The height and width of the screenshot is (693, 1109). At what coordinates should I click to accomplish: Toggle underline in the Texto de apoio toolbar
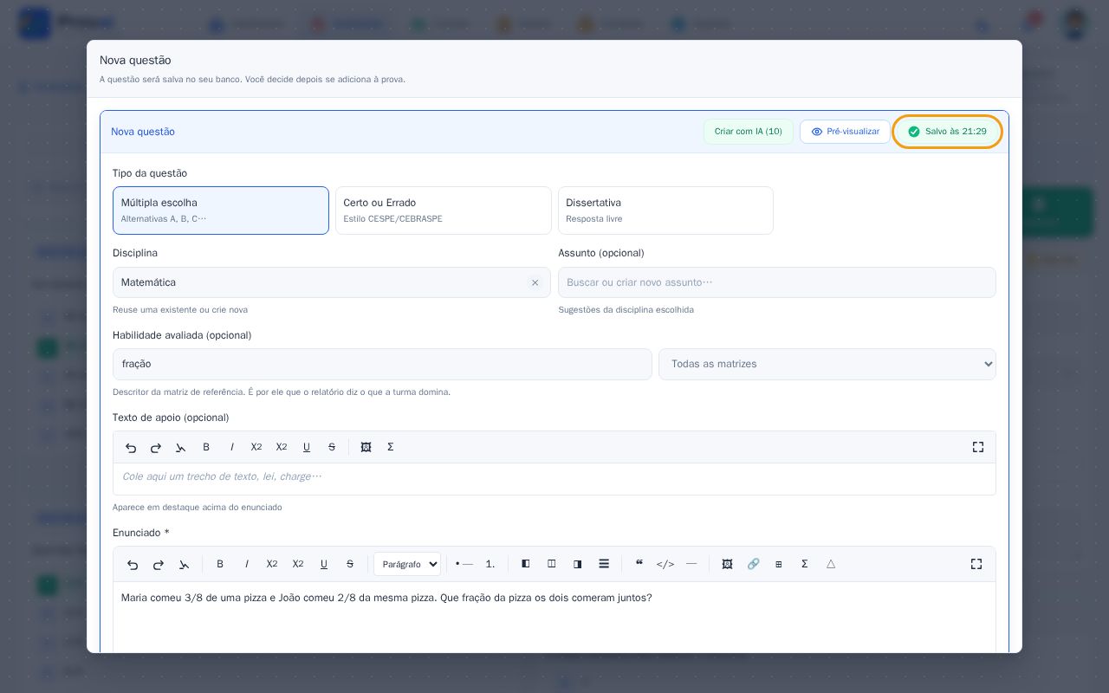(x=307, y=447)
